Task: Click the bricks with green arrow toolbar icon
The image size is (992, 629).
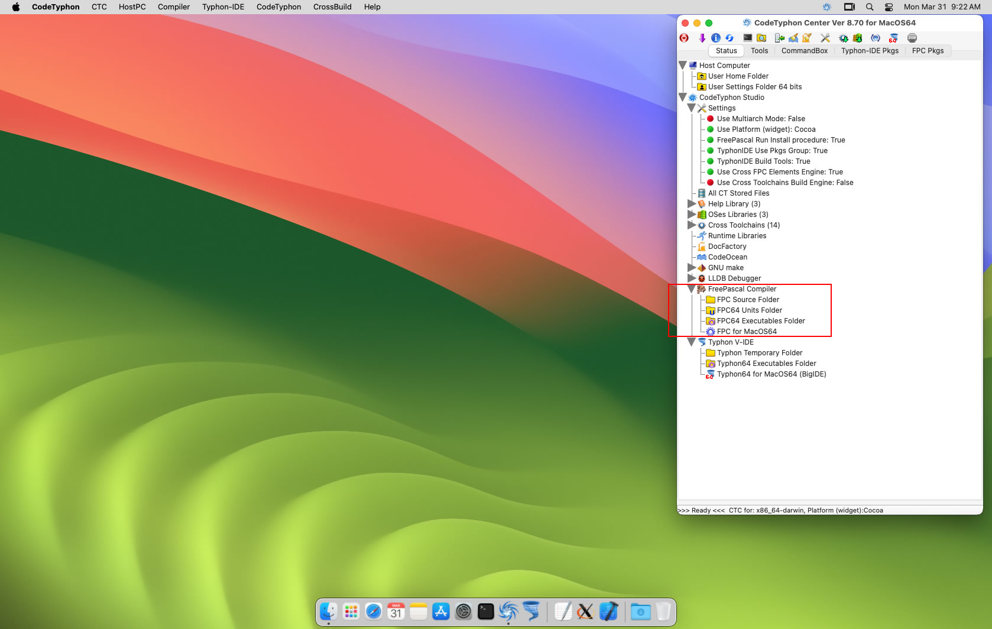Action: click(x=857, y=38)
